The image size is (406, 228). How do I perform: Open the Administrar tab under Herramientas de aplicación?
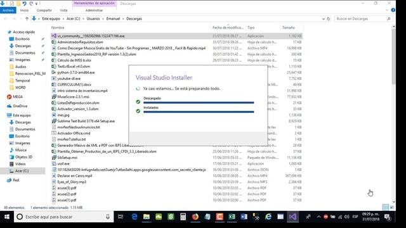[x=94, y=10]
